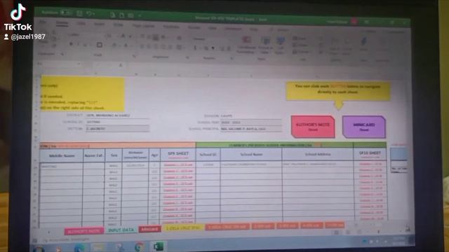Open the File tab

point(43,22)
